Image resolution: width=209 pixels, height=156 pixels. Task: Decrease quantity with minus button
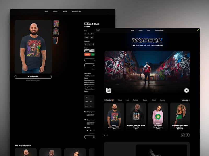click(86, 44)
